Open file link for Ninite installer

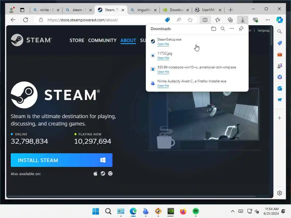(x=163, y=86)
